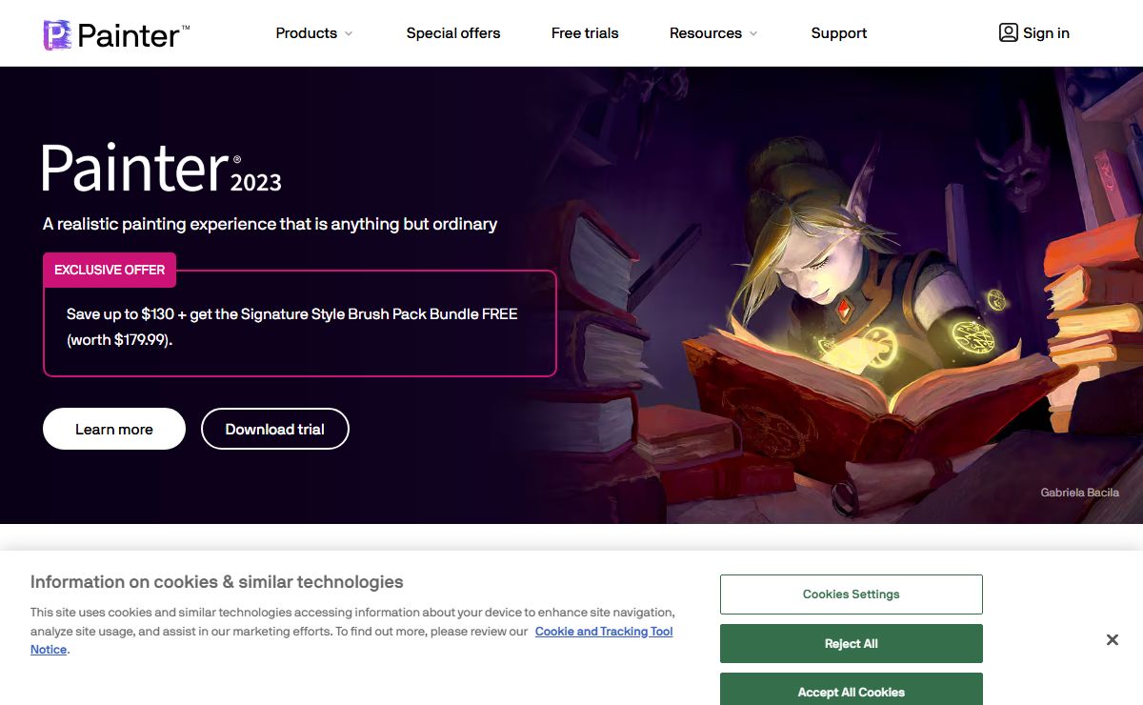Open the Support page
This screenshot has width=1143, height=705.
[x=839, y=33]
